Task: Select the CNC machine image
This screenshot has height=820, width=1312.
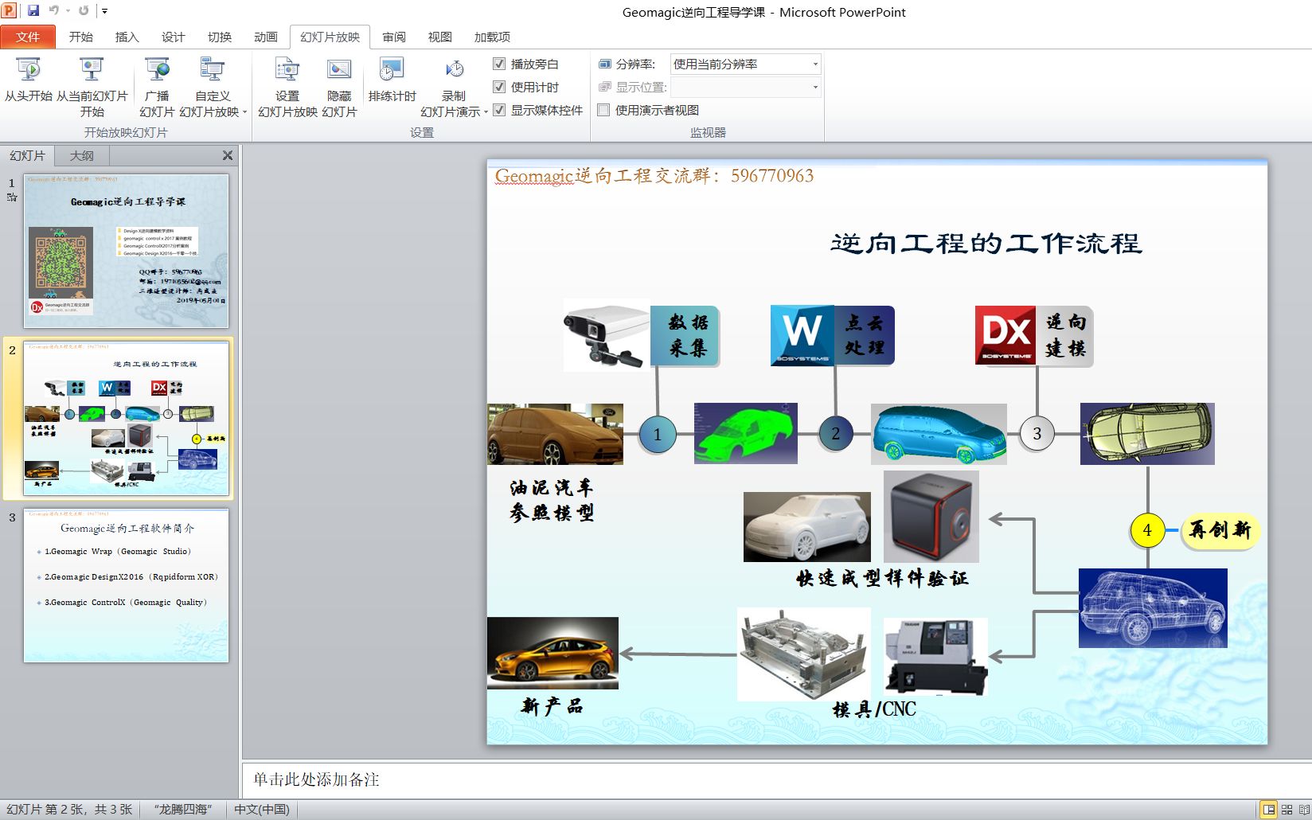Action: (x=935, y=656)
